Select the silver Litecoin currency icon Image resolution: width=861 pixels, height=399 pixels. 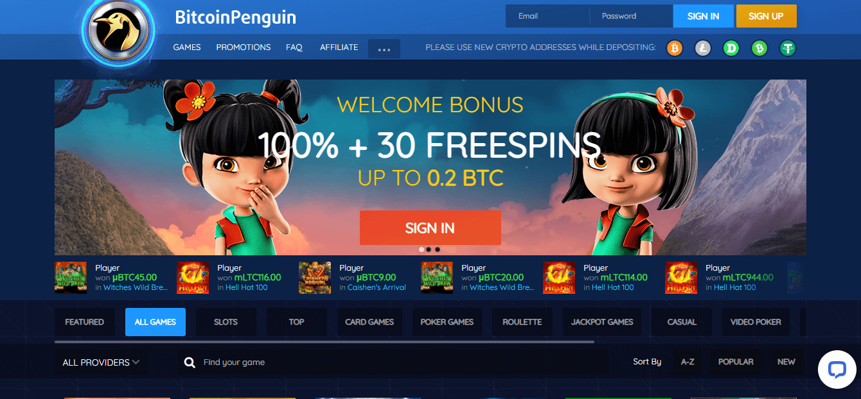tap(703, 48)
